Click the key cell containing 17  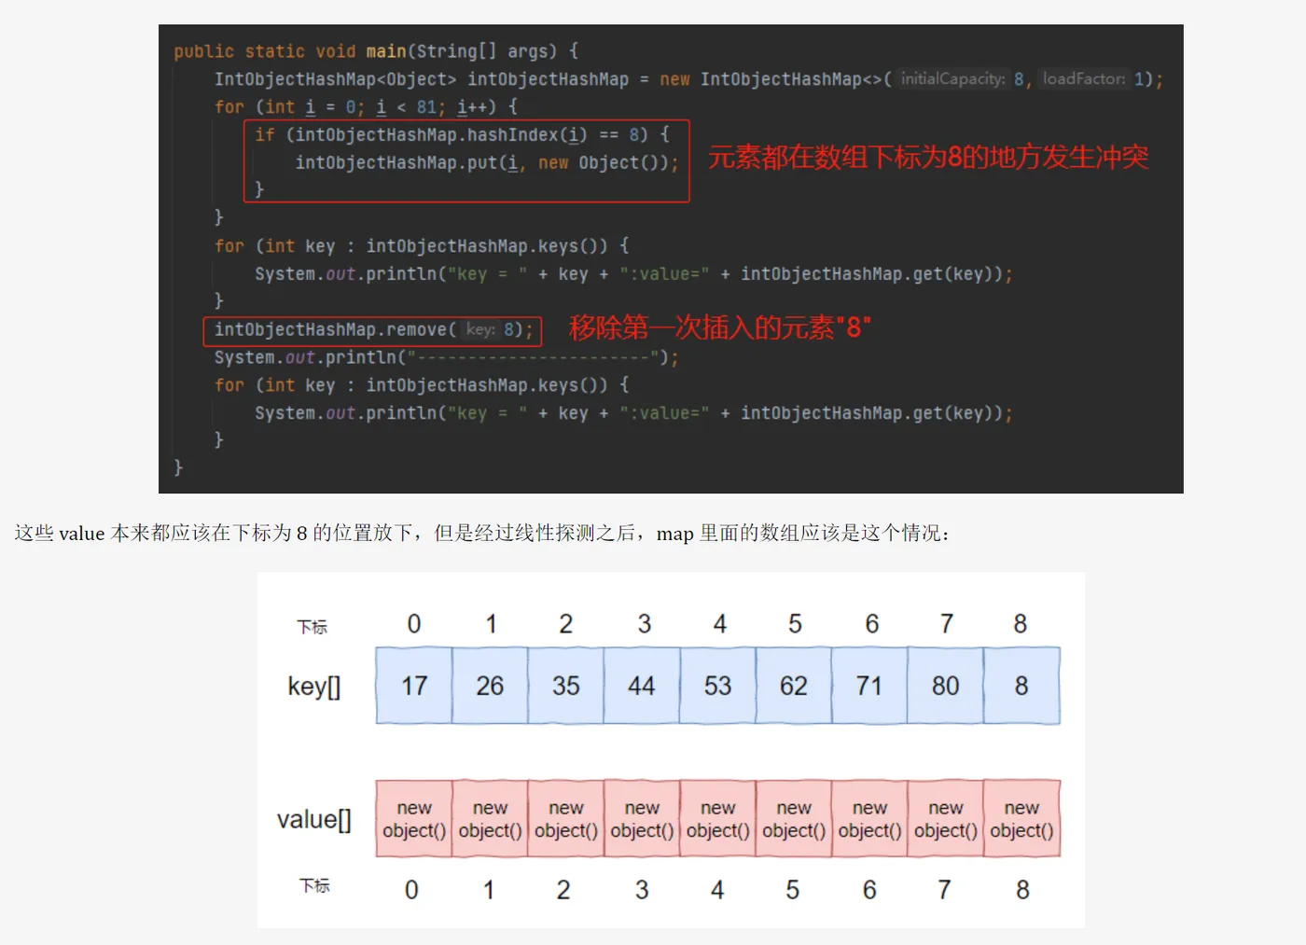[414, 686]
